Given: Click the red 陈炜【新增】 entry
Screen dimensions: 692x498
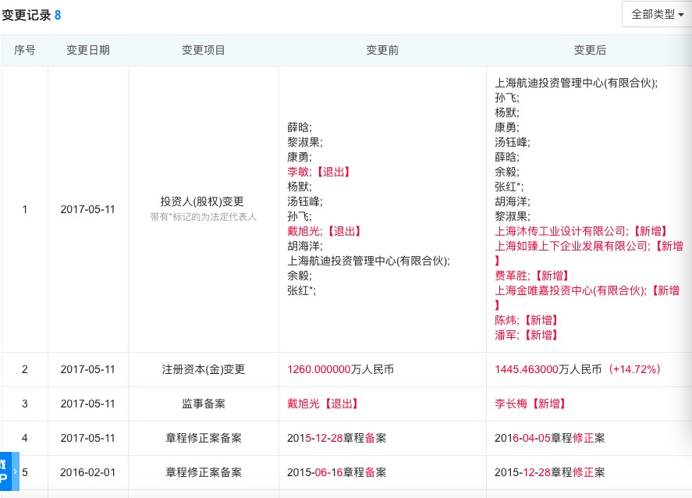Looking at the screenshot, I should (526, 320).
